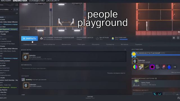This screenshot has height=101, width=180.
Task: Open the Магазин очков tab
Action: click(66, 44)
